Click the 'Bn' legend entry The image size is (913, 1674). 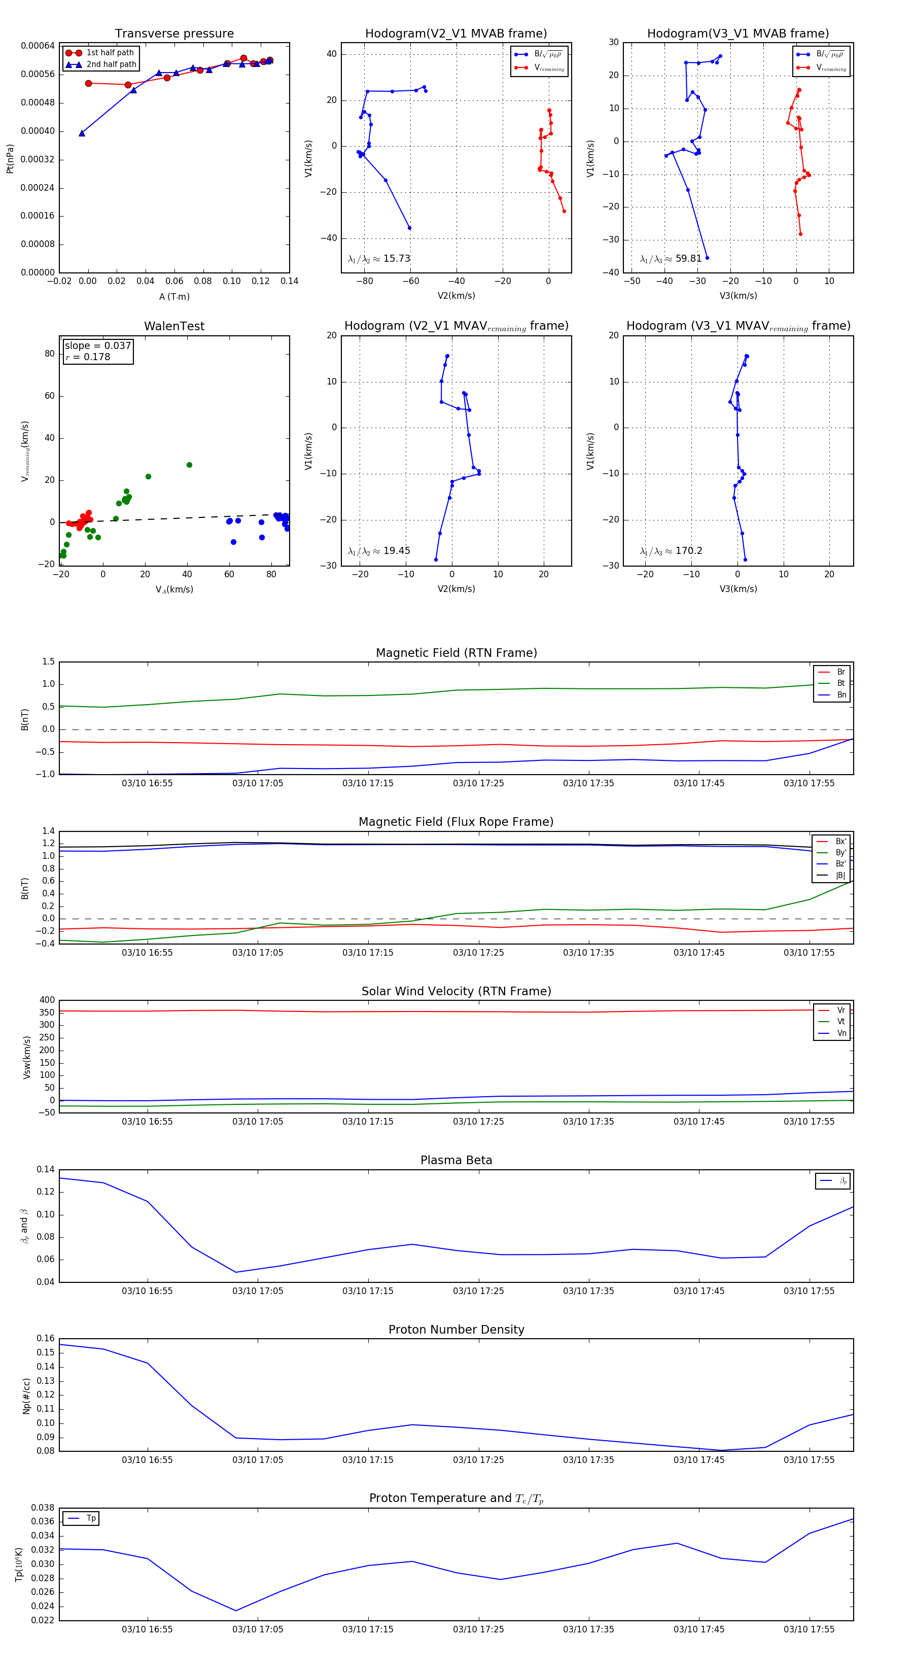(832, 694)
